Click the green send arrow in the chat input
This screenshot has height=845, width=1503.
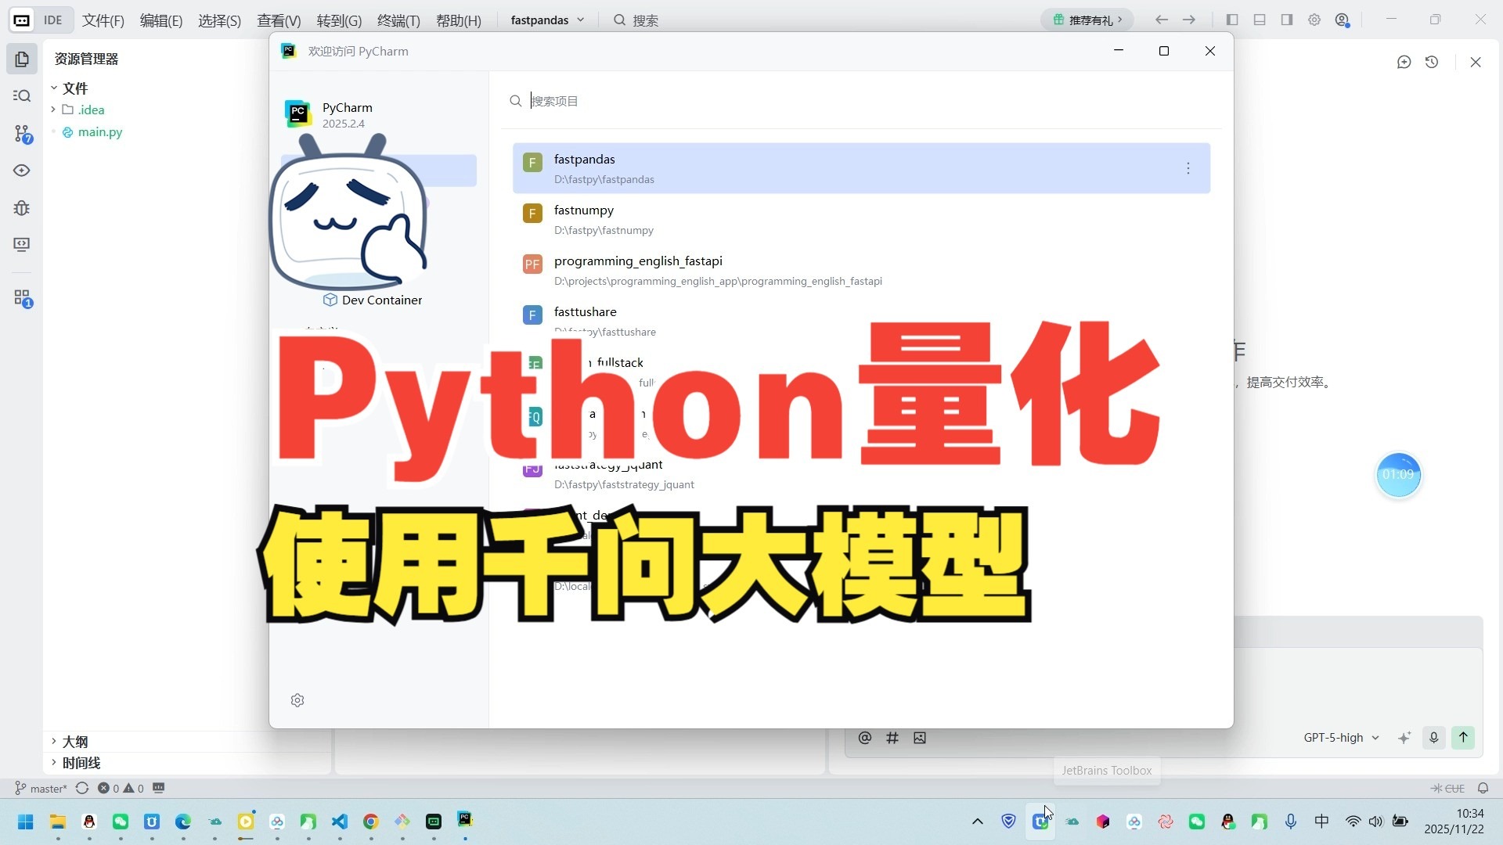[1463, 737]
